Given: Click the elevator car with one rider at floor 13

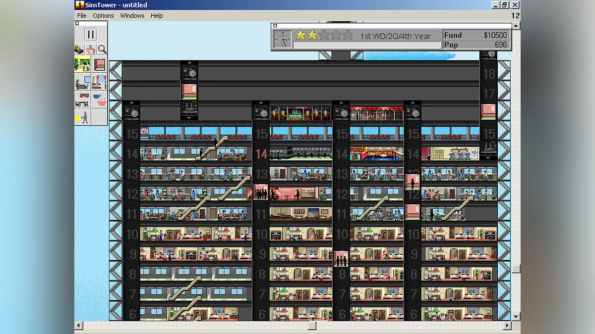Looking at the screenshot, I should (x=413, y=183).
